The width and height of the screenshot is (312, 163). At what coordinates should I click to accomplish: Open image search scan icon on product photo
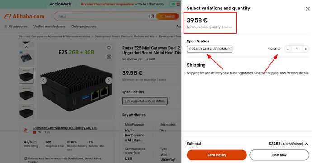109,57
